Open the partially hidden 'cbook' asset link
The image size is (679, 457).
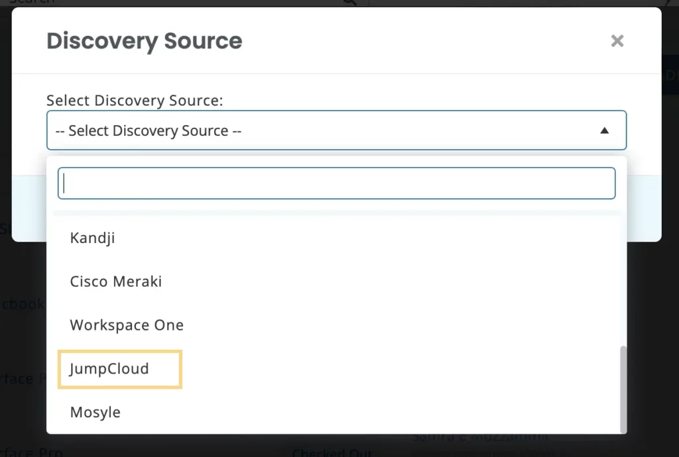point(23,304)
